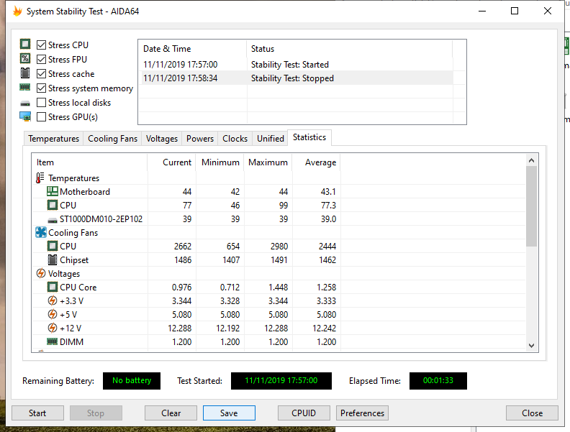Viewport: 570px width, 432px height.
Task: Click the Test Started time display
Action: 281,381
